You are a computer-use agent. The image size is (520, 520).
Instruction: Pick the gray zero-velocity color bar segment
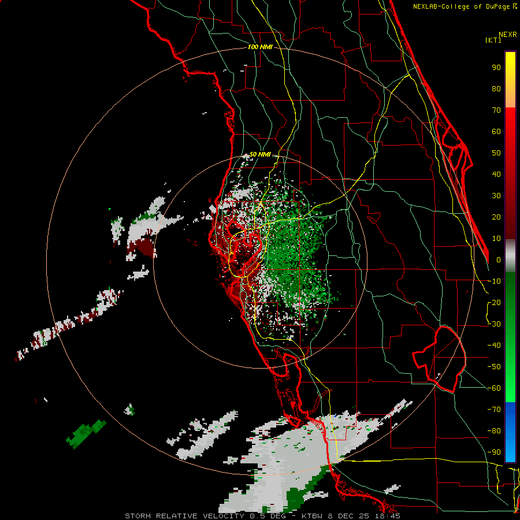point(510,256)
